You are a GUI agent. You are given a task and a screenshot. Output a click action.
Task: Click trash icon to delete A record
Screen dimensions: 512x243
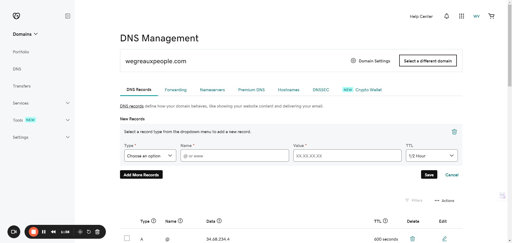412,239
